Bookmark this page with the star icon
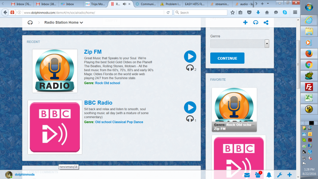Image resolution: width=318 pixels, height=179 pixels. pyautogui.click(x=233, y=12)
